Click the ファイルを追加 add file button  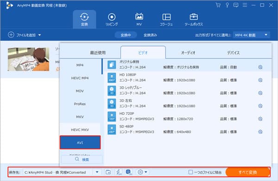click(22, 35)
